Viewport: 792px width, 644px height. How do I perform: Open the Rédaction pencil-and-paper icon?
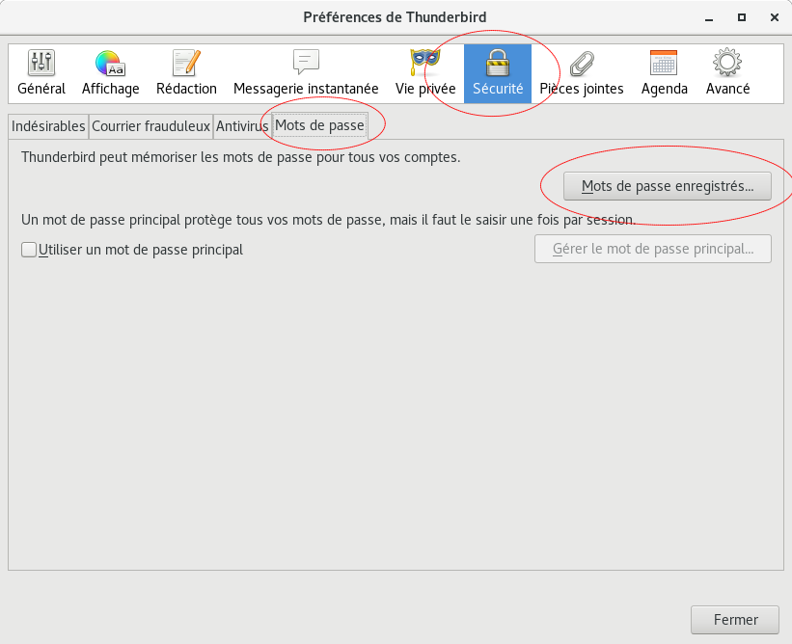tap(186, 63)
